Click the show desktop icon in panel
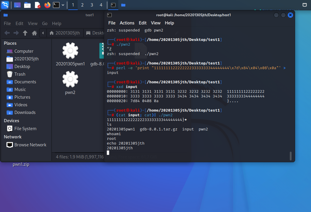 (17, 5)
